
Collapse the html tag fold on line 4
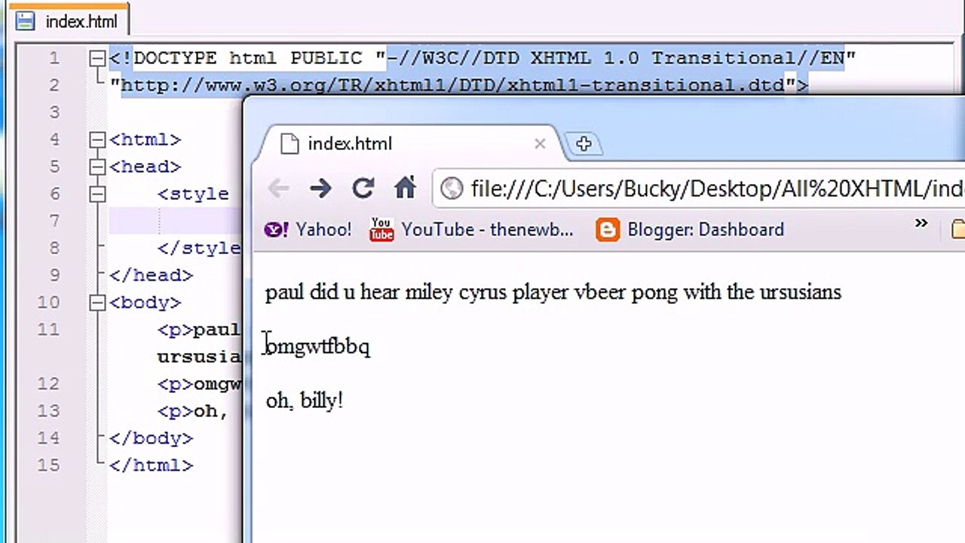click(97, 140)
